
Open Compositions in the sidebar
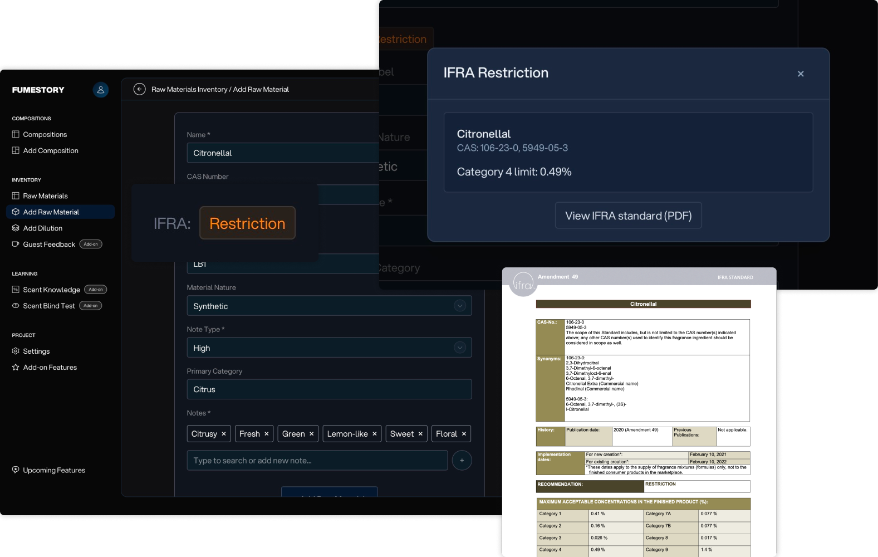(x=45, y=134)
